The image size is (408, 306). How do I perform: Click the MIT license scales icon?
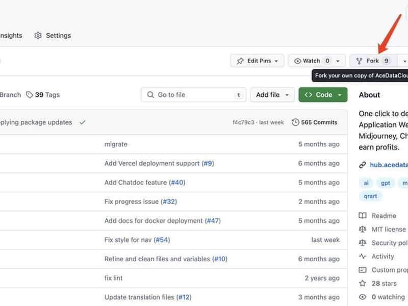[363, 229]
